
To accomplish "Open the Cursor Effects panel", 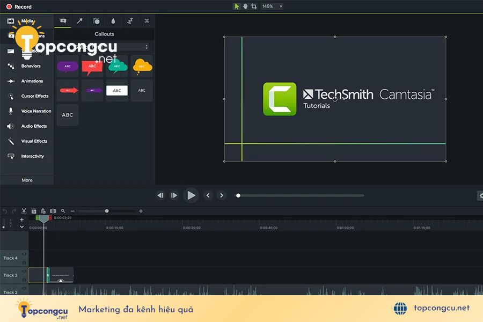I will (x=27, y=96).
